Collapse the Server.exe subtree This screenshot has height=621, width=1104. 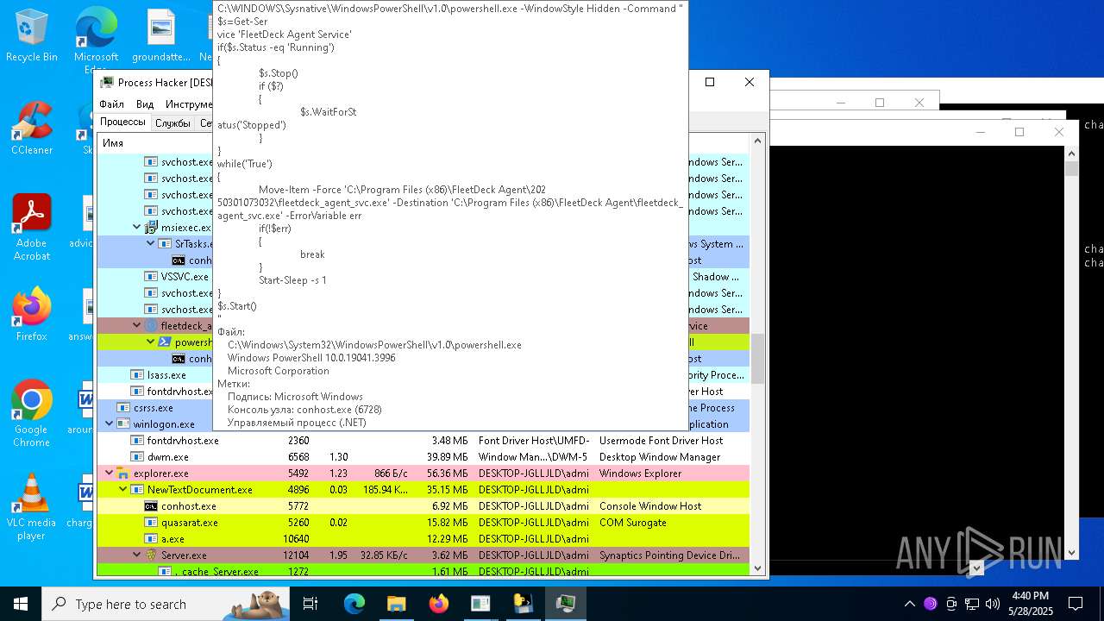[137, 555]
